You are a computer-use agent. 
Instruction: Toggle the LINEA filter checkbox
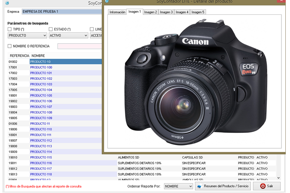(92, 29)
